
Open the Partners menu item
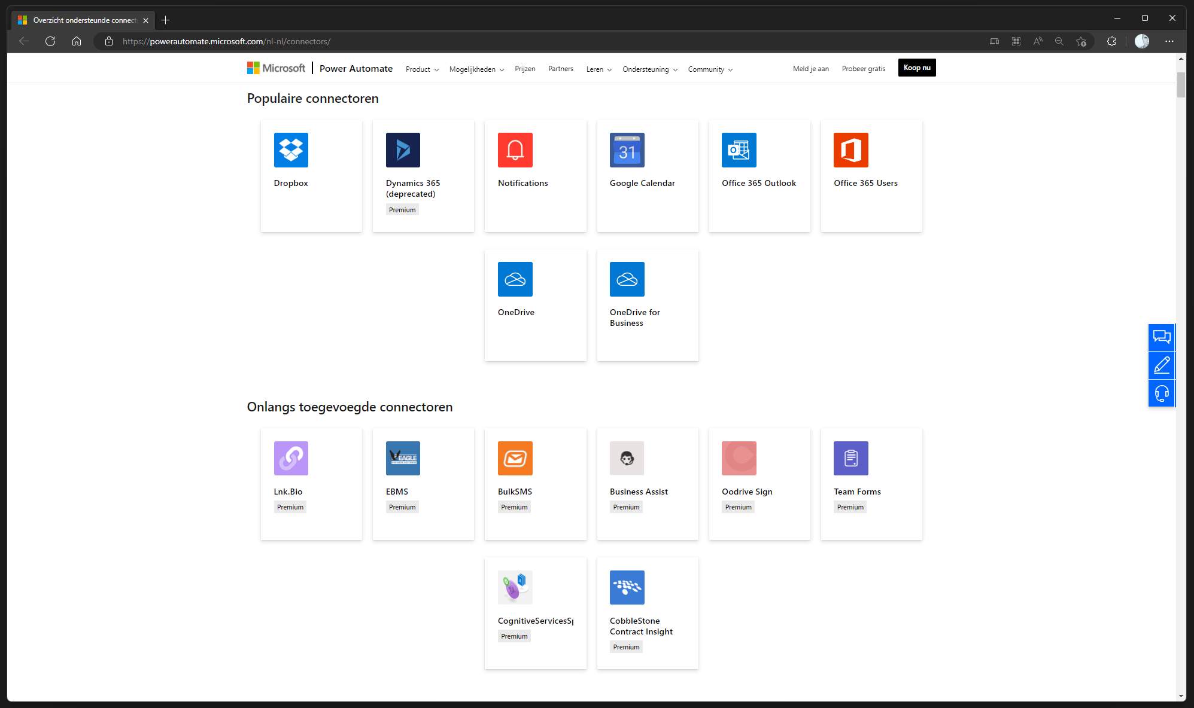click(561, 69)
